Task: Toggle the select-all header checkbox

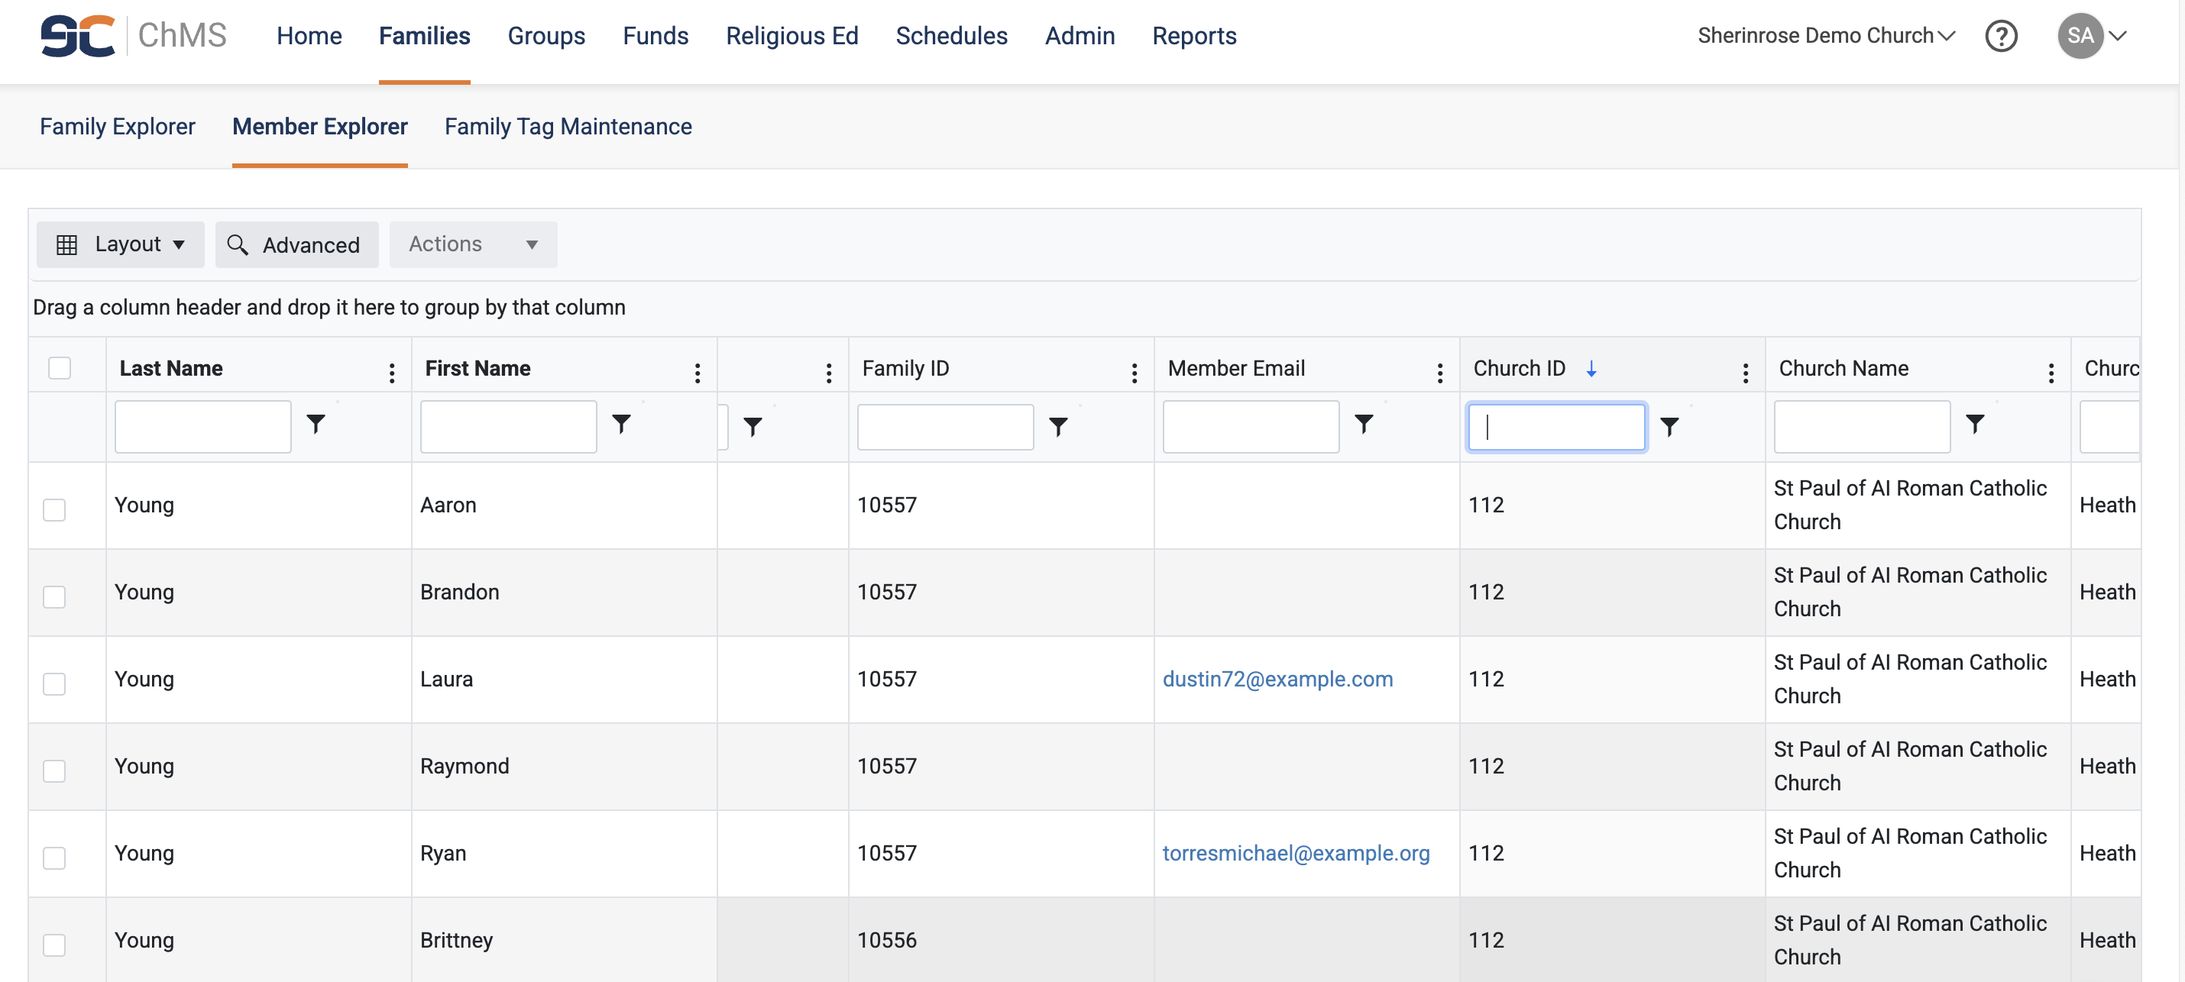Action: [60, 368]
